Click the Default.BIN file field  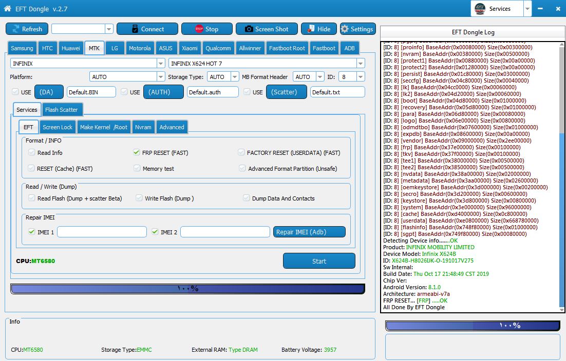point(91,92)
